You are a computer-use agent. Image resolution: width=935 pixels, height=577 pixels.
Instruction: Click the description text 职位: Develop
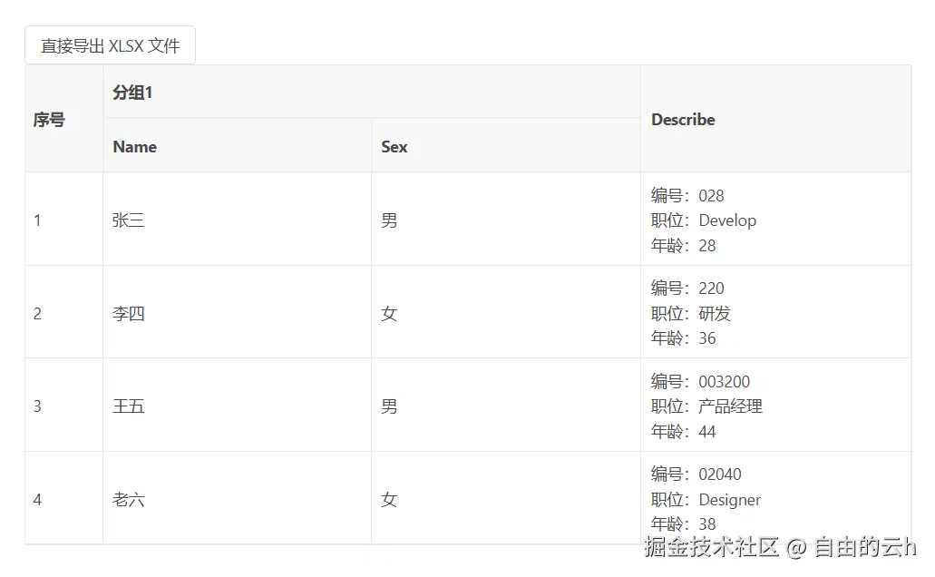coord(704,220)
